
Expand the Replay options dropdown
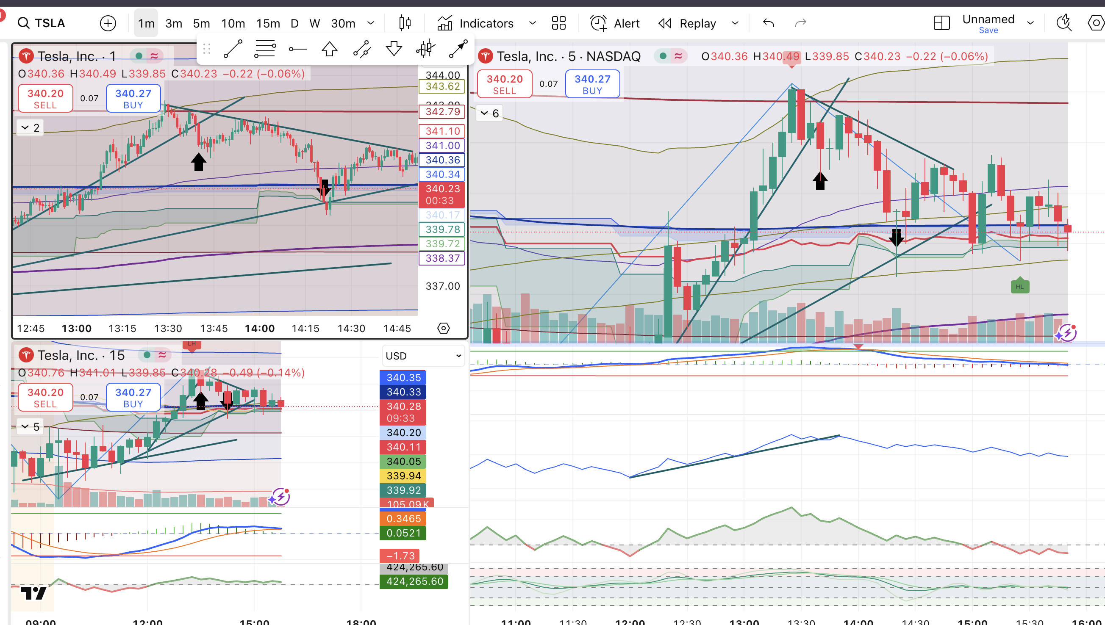[735, 23]
